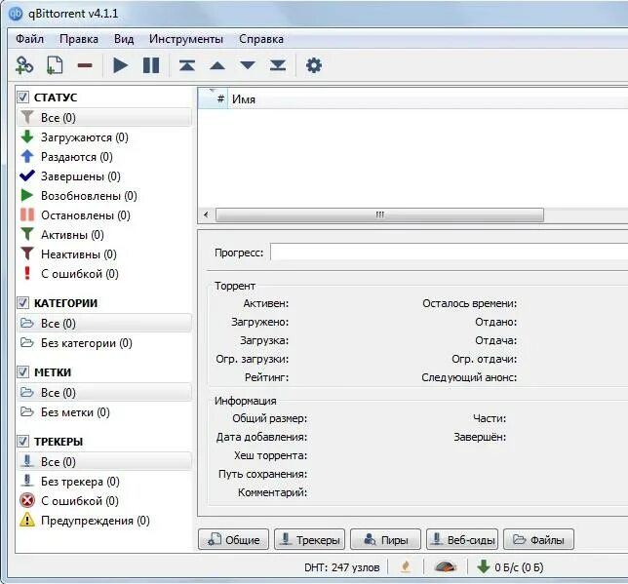Toggle alternative speed limits turtle icon
The height and width of the screenshot is (584, 628).
point(445,566)
